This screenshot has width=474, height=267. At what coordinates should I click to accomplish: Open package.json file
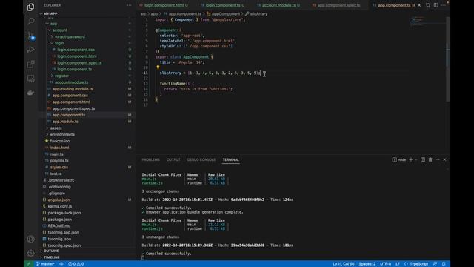tap(87, 220)
